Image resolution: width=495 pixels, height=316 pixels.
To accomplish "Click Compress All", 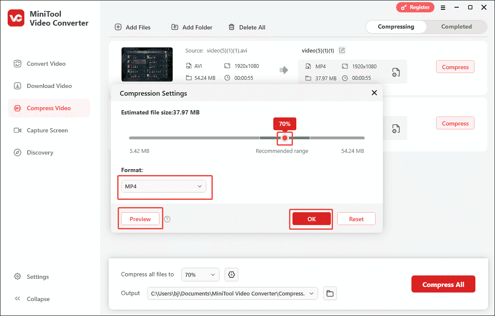I will 443,284.
